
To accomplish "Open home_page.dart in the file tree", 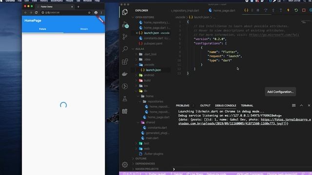I will pos(158,117).
